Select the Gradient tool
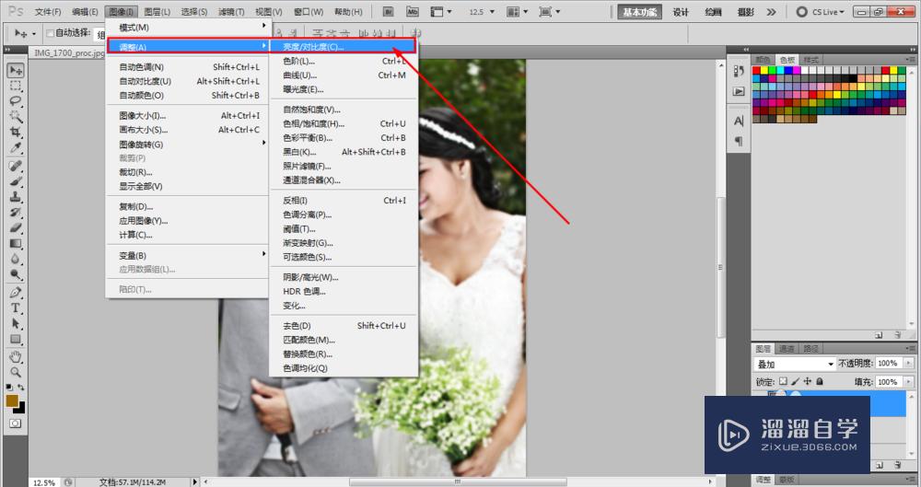The width and height of the screenshot is (921, 487). click(x=16, y=243)
